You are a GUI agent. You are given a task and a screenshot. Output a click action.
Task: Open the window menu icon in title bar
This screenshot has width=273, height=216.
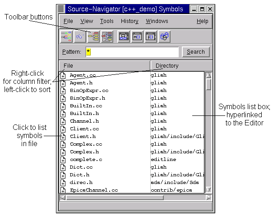point(61,9)
